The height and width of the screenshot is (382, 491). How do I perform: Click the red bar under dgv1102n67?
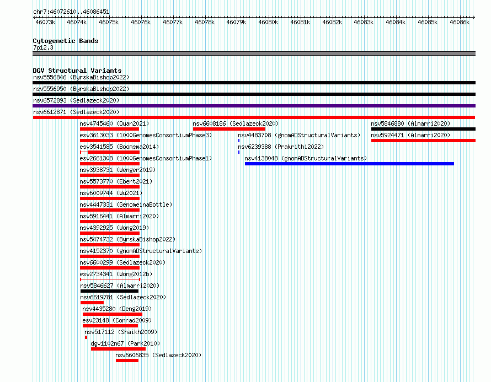tap(119, 349)
